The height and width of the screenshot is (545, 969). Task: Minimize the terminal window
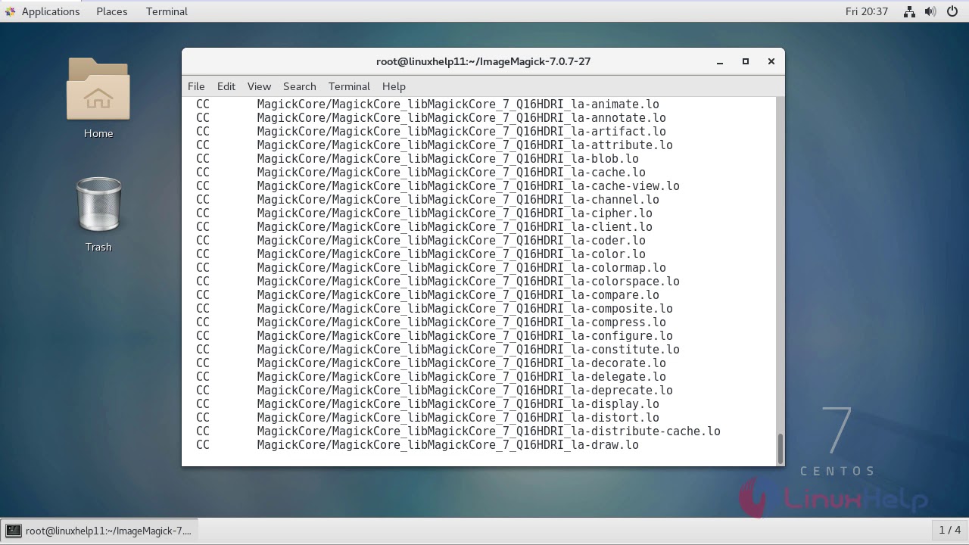click(x=720, y=61)
